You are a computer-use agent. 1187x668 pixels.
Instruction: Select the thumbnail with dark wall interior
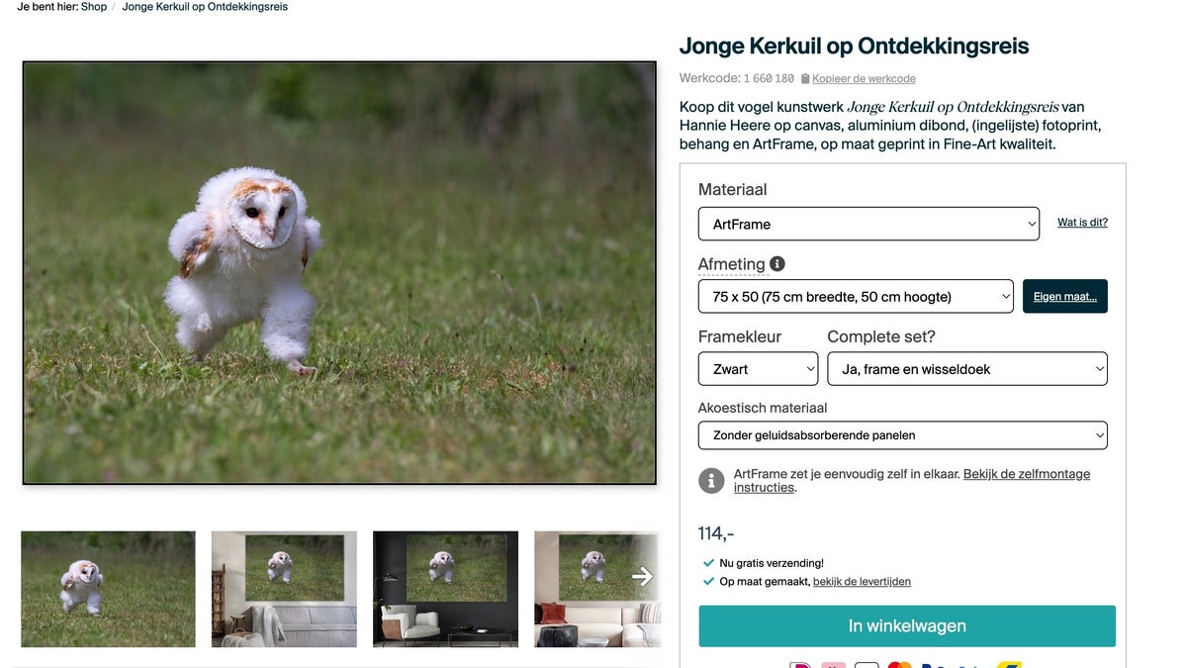click(x=445, y=589)
